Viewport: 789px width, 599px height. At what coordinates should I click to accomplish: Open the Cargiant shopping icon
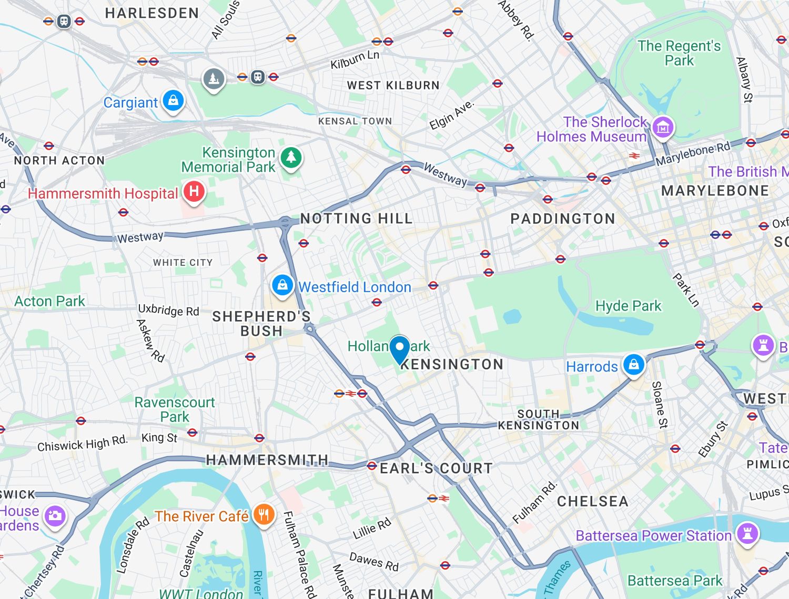click(x=174, y=100)
